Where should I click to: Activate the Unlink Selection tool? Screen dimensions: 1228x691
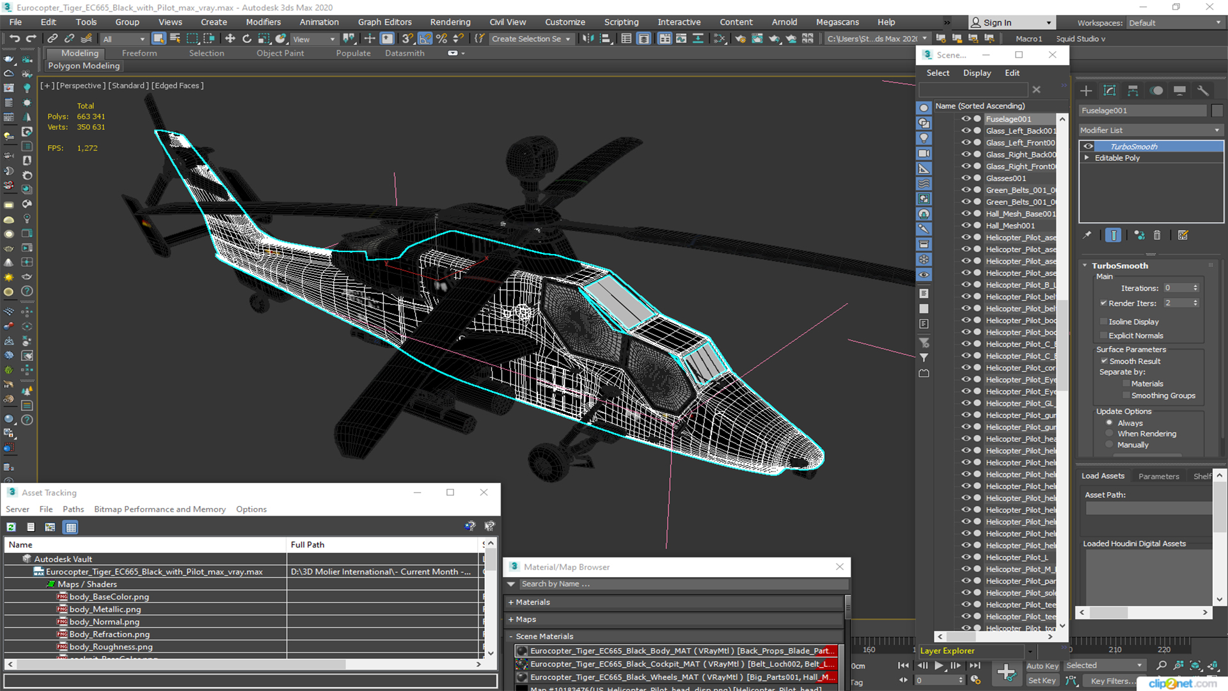tap(69, 38)
